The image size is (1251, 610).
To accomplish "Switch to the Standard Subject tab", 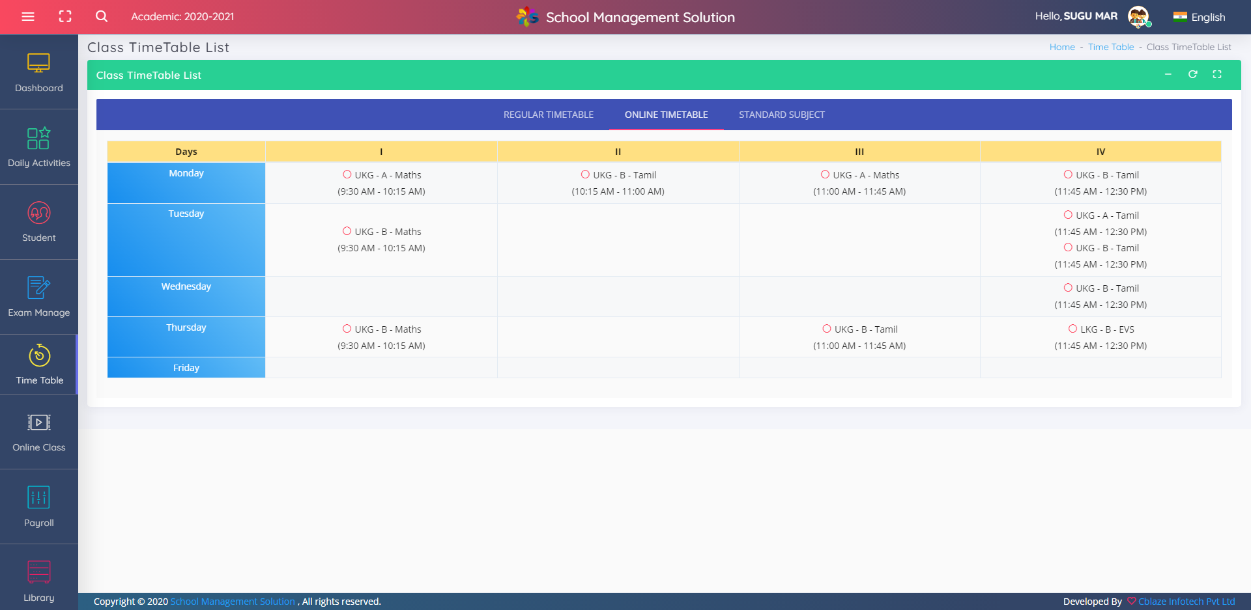I will click(781, 115).
